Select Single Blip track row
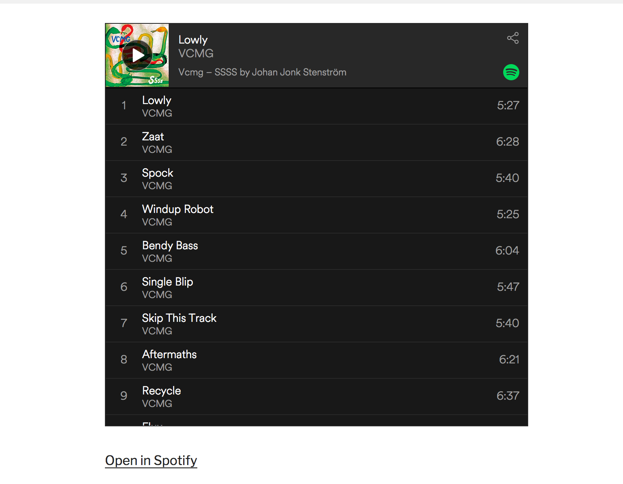 316,288
